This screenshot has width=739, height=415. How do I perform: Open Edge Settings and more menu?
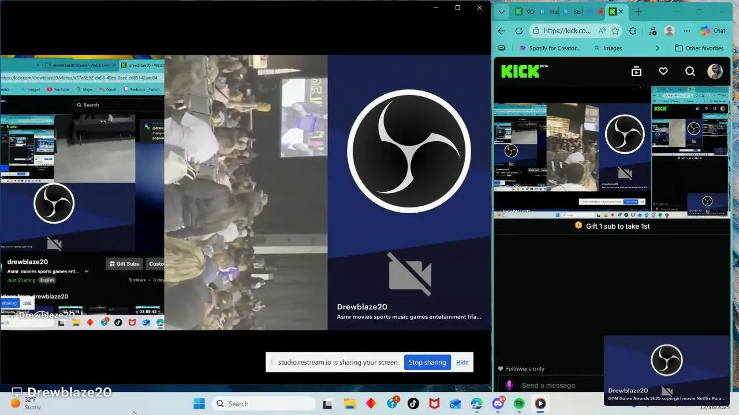click(686, 31)
